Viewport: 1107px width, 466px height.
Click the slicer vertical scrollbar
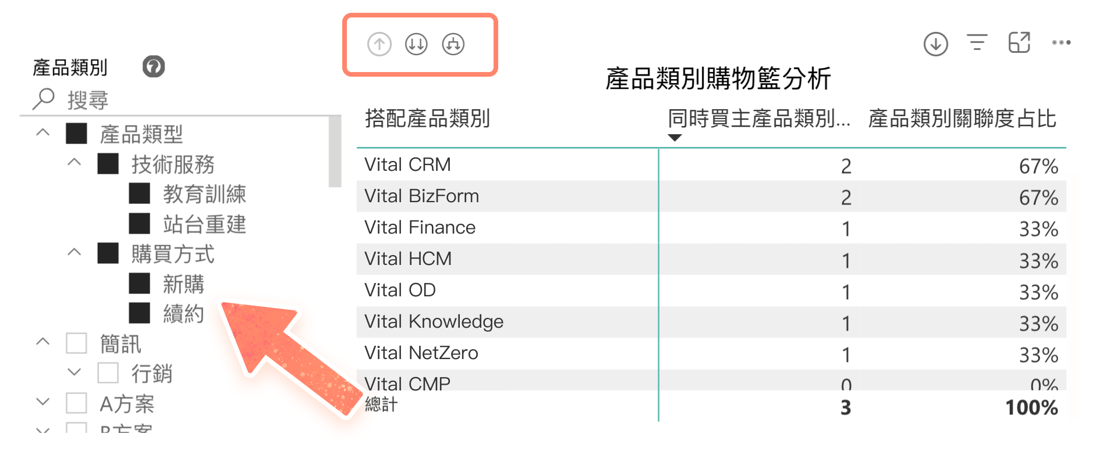(335, 152)
